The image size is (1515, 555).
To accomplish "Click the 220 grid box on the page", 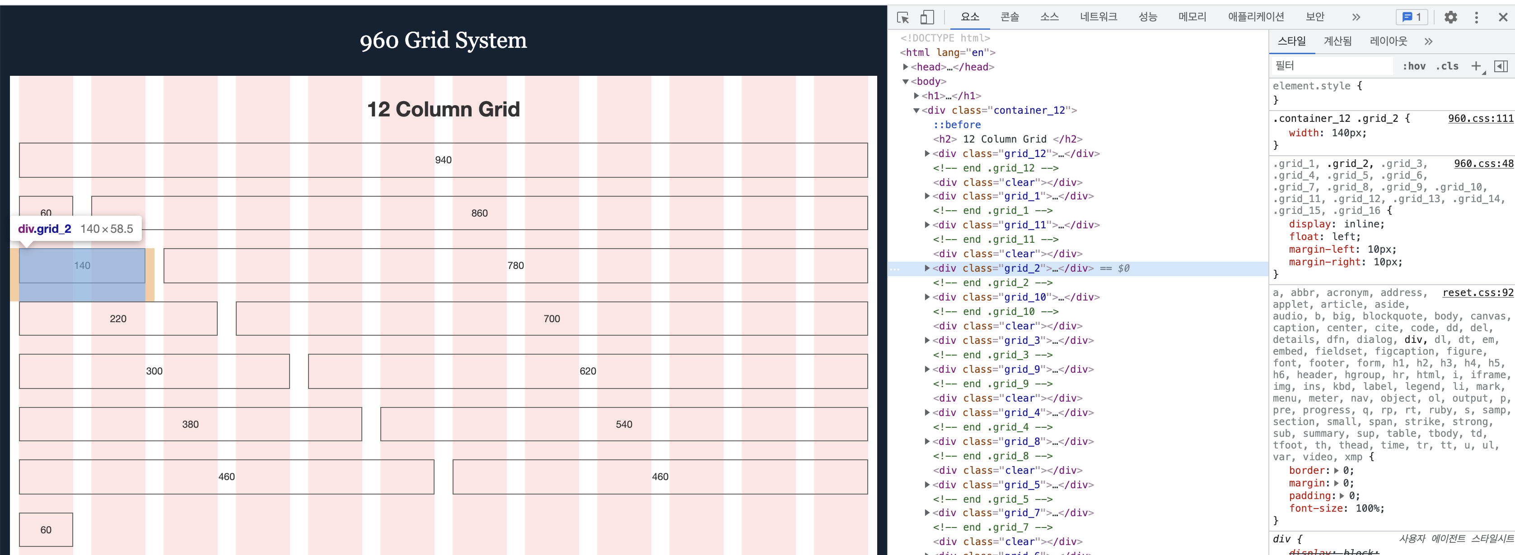I will pos(118,319).
